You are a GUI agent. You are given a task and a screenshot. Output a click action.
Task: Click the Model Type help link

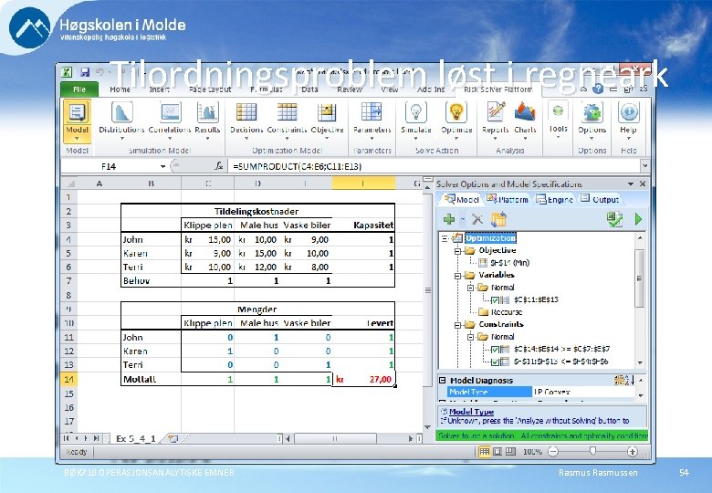[471, 412]
